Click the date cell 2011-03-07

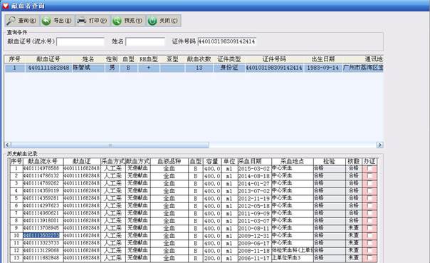click(x=254, y=221)
